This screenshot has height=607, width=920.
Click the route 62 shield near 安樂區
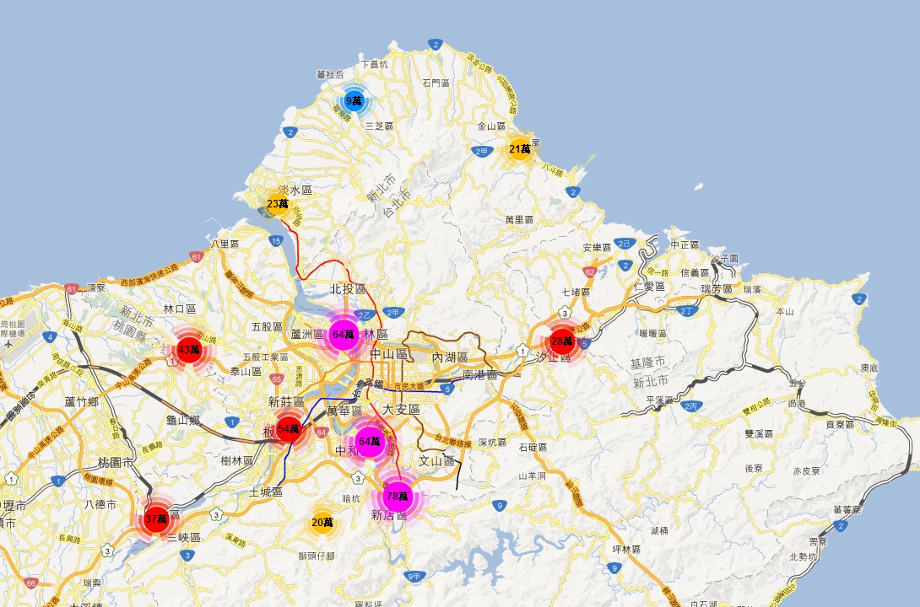click(589, 271)
